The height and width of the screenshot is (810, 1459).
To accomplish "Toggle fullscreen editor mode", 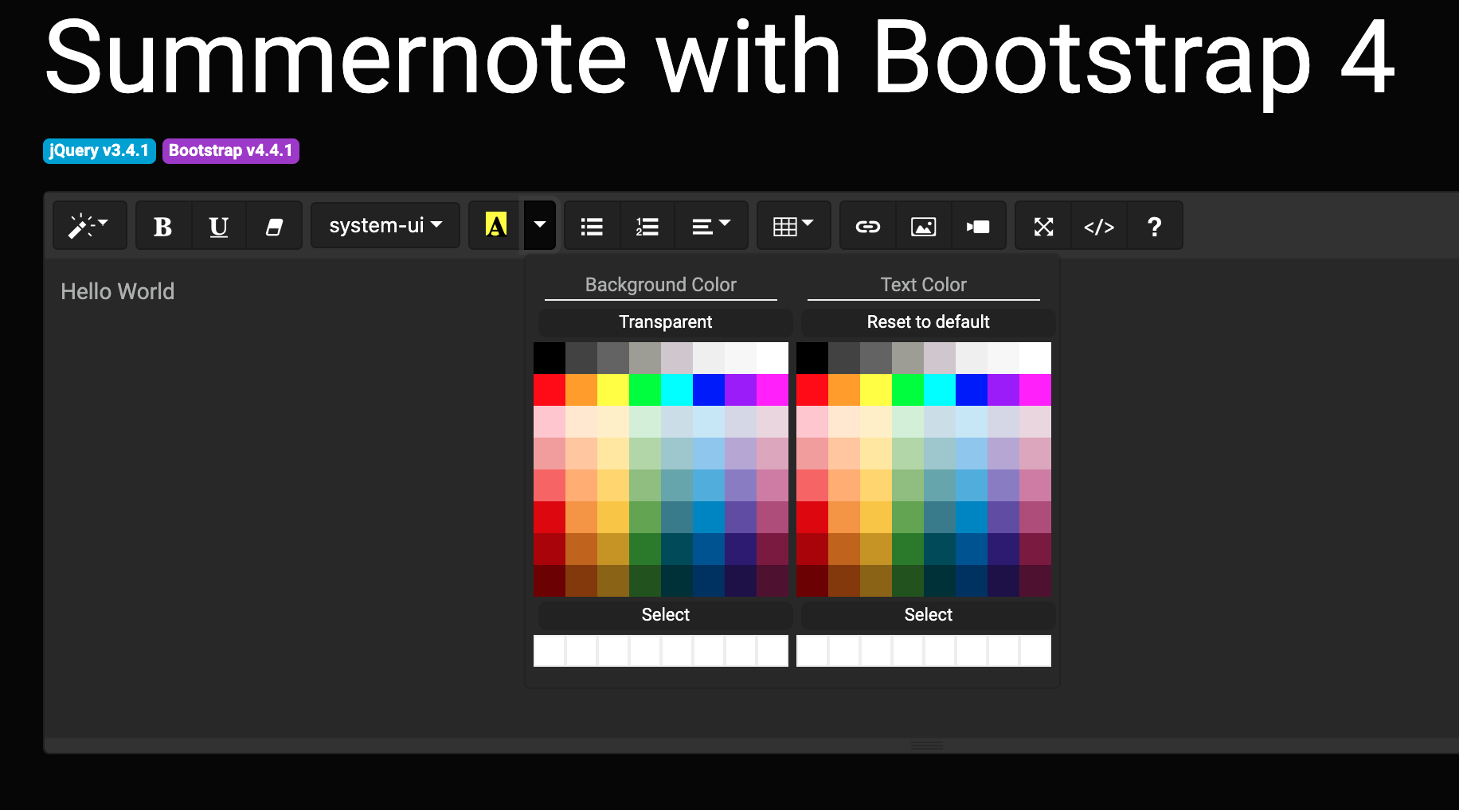I will point(1043,226).
